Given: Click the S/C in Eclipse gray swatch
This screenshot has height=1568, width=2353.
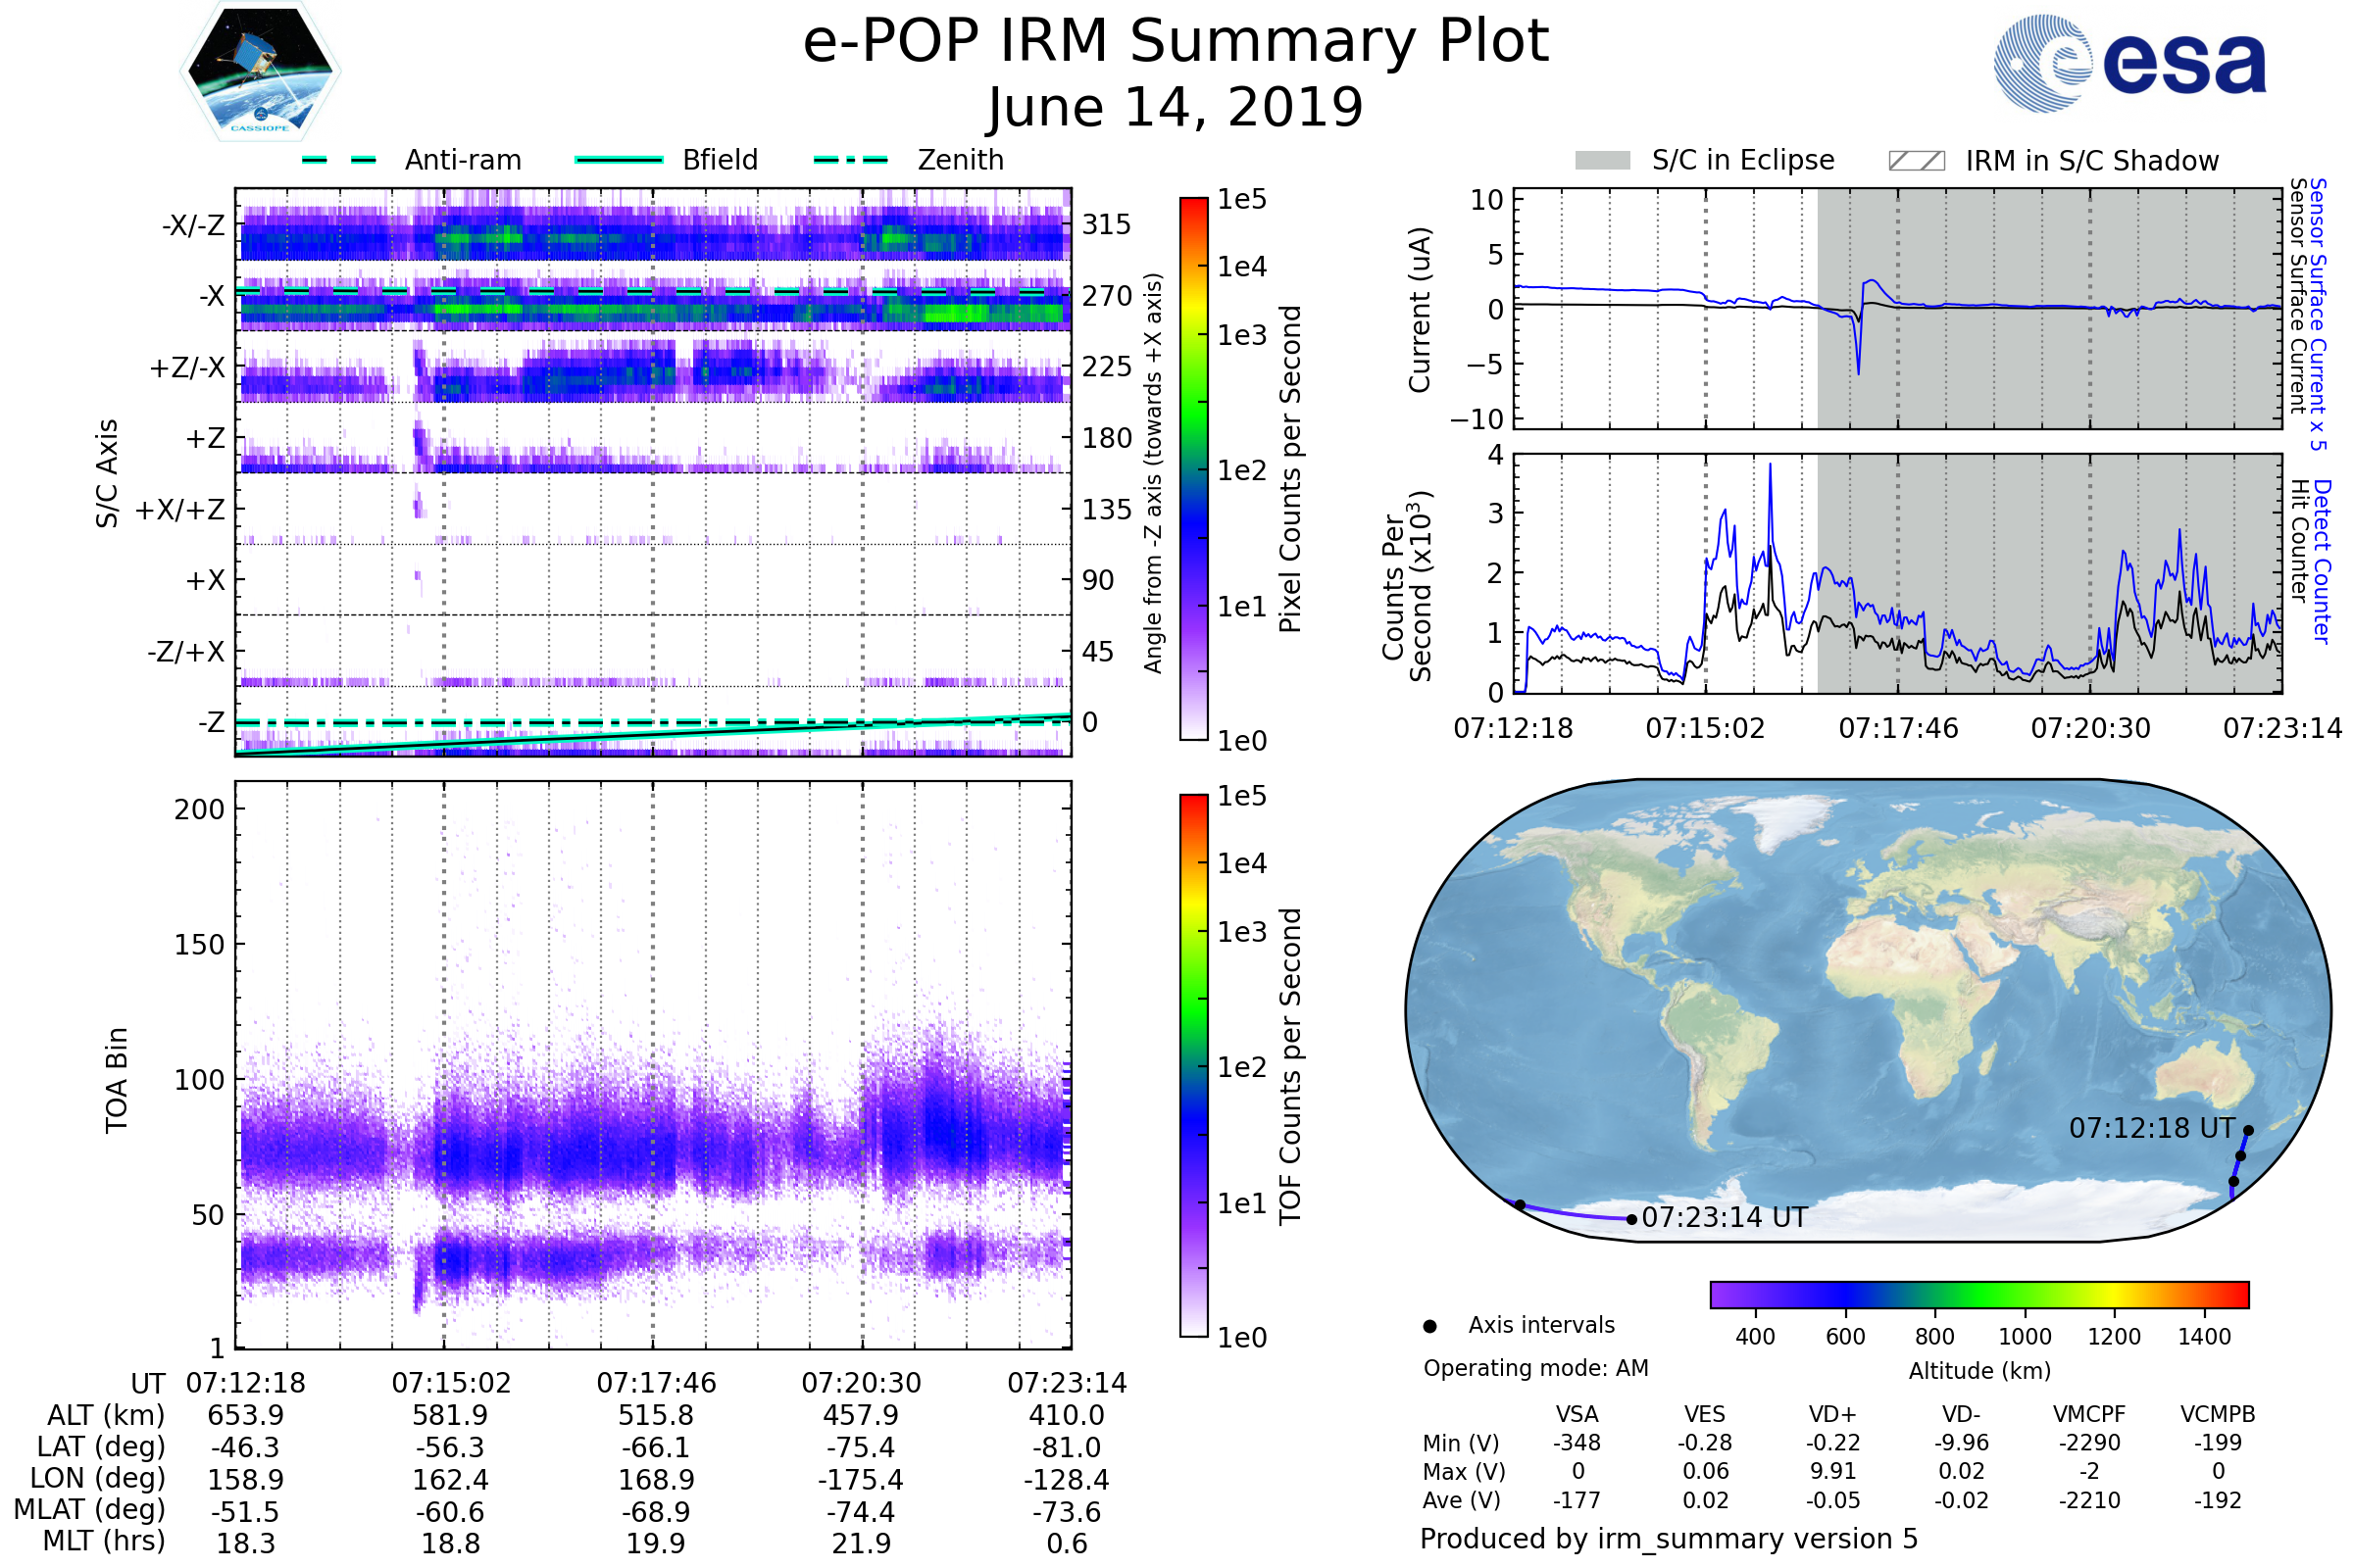Looking at the screenshot, I should click(1602, 161).
